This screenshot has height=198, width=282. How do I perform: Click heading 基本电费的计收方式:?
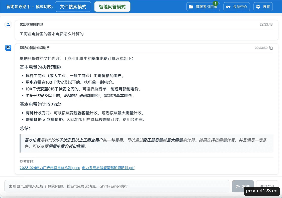pyautogui.click(x=41, y=104)
